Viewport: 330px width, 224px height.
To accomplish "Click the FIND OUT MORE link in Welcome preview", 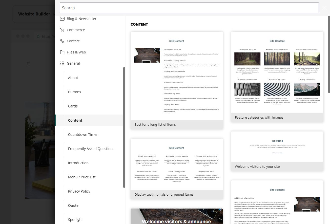I will click(x=277, y=153).
